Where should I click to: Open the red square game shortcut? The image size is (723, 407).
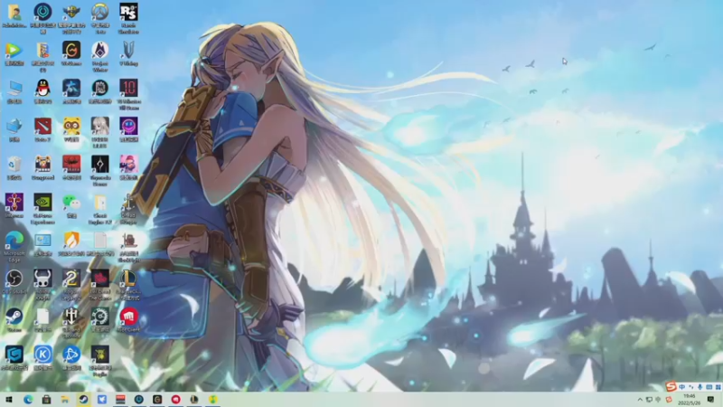pos(71,165)
